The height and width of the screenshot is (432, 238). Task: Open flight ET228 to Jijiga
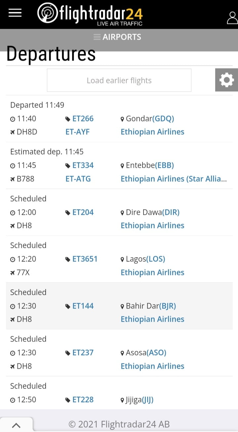(83, 400)
